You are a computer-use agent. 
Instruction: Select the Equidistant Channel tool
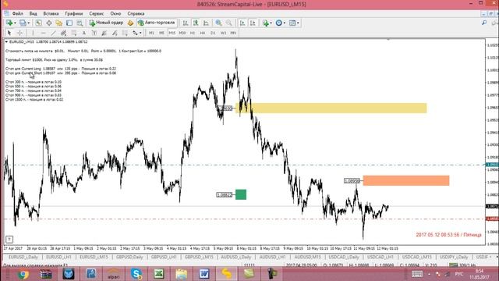click(x=64, y=33)
